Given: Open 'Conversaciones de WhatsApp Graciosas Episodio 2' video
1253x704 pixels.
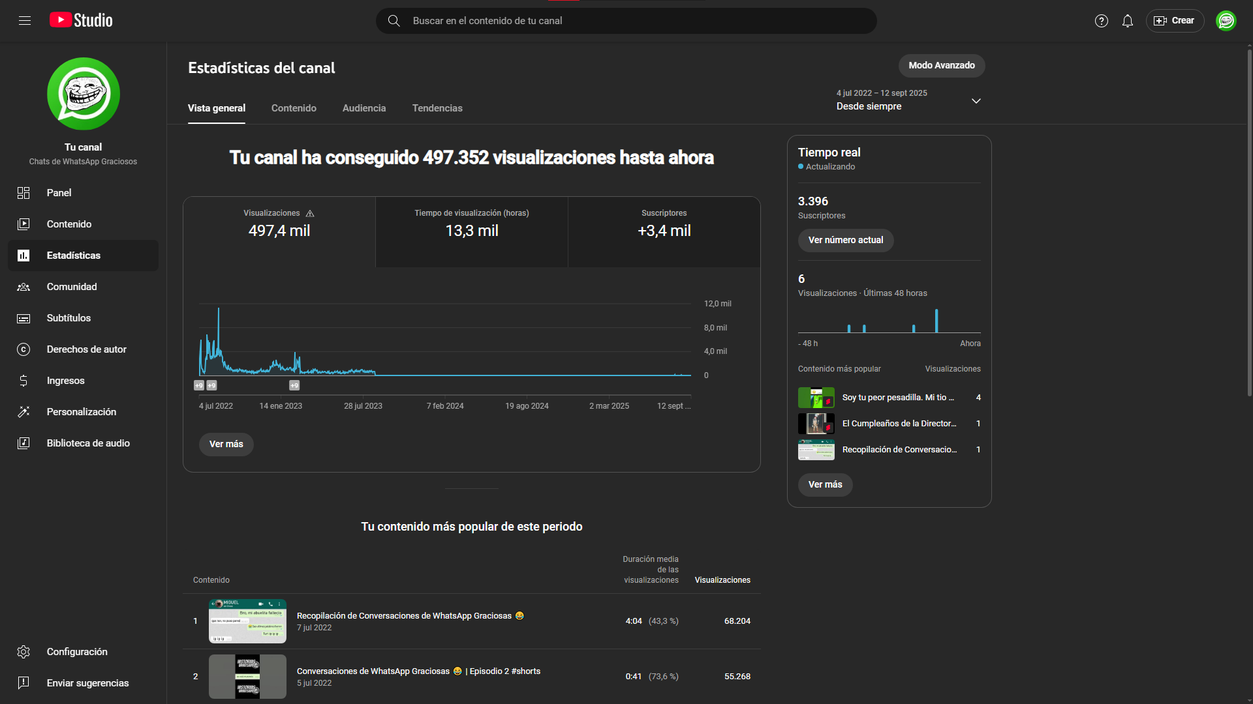Looking at the screenshot, I should click(x=418, y=671).
